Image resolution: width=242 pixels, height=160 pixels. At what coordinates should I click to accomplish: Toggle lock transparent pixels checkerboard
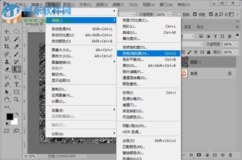[183, 52]
